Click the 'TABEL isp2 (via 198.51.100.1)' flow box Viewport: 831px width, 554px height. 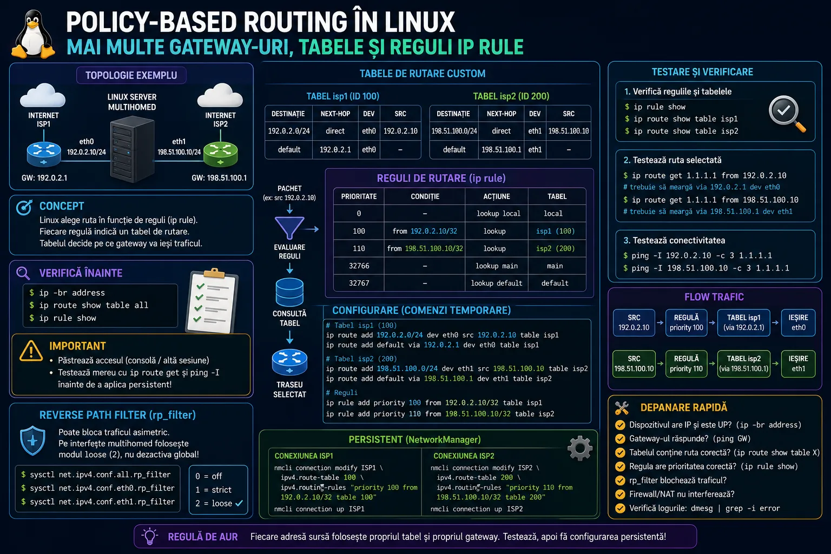pyautogui.click(x=743, y=364)
